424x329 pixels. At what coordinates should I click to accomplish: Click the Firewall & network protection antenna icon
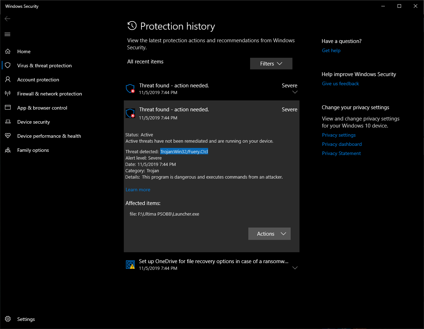8,94
